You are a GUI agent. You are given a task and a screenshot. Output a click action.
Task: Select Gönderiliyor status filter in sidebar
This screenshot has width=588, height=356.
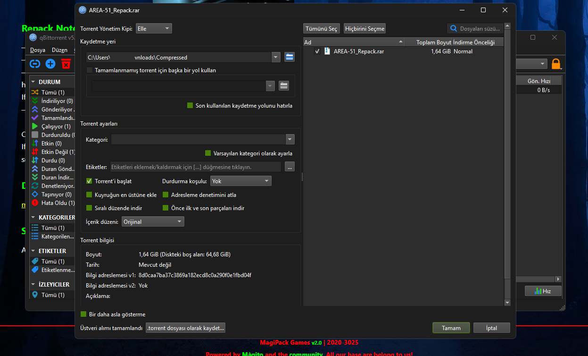(x=52, y=110)
